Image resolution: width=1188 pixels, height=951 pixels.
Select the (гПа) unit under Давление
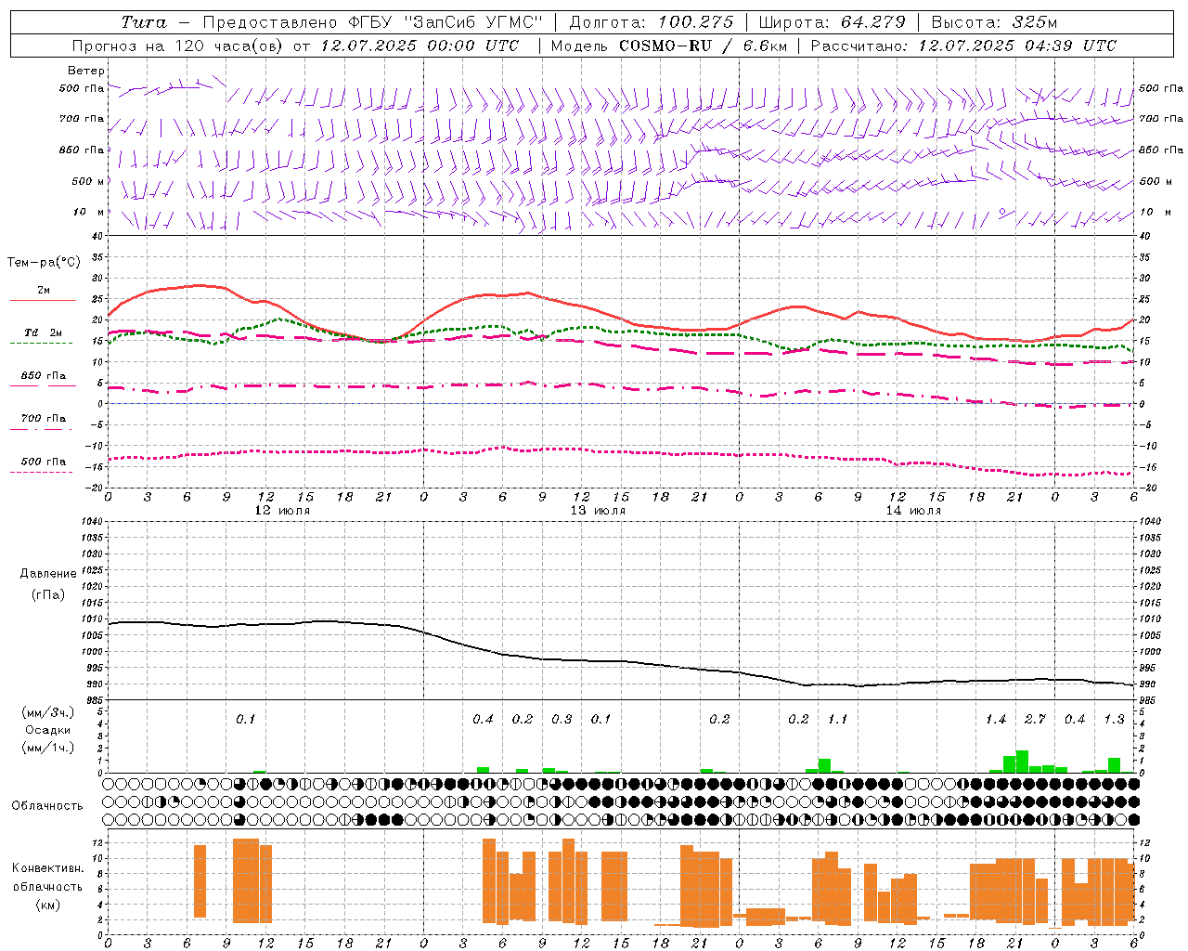pos(48,594)
